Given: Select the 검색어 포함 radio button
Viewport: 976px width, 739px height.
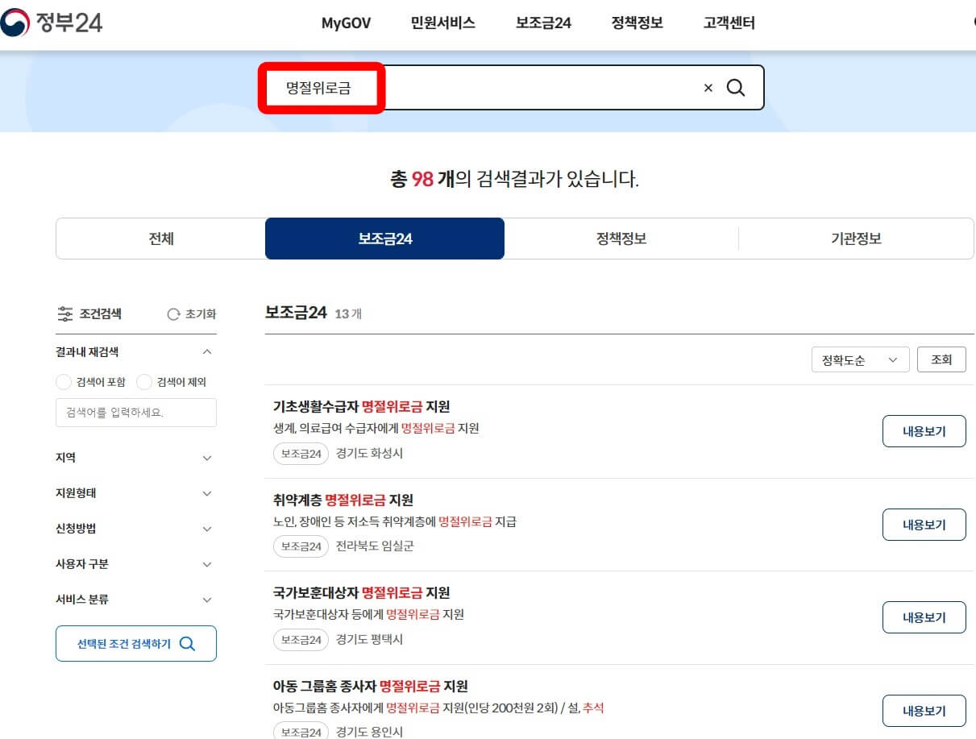Looking at the screenshot, I should (x=64, y=381).
